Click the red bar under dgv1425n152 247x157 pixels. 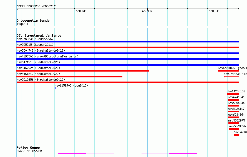pos(233,94)
